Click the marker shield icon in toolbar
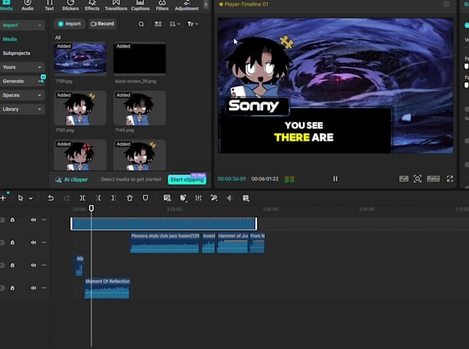 [146, 198]
